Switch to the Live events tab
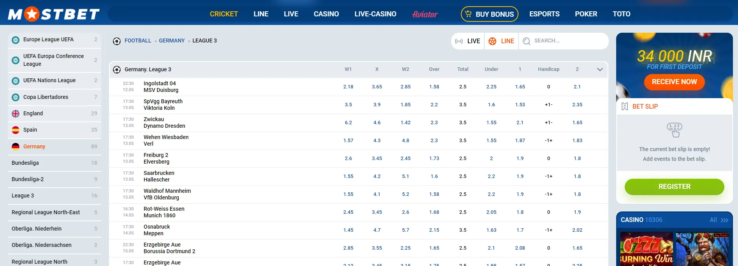Screen dimensions: 738x266 point(468,41)
